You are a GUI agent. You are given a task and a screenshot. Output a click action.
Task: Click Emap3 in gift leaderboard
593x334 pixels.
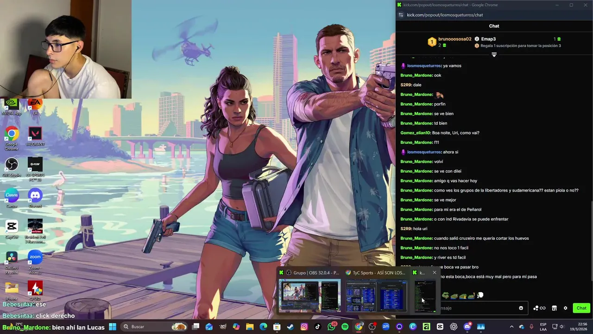[x=488, y=39]
